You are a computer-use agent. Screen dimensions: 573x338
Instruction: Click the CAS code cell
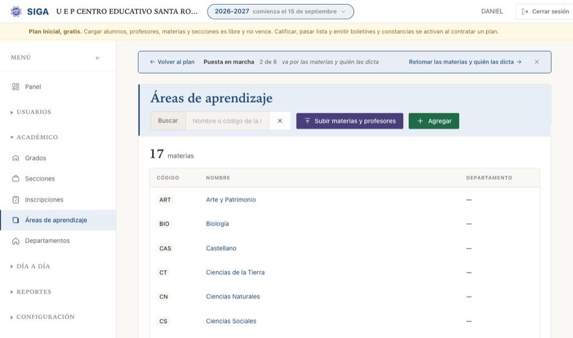(x=165, y=248)
